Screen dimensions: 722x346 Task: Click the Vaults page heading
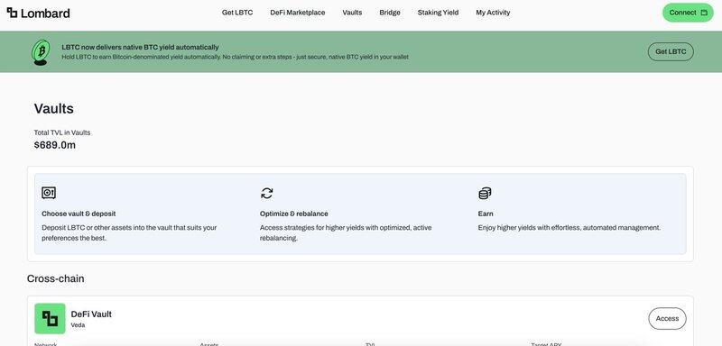[54, 109]
